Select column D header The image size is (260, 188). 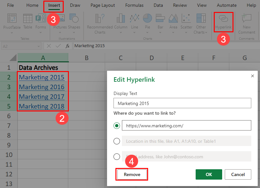(152, 58)
